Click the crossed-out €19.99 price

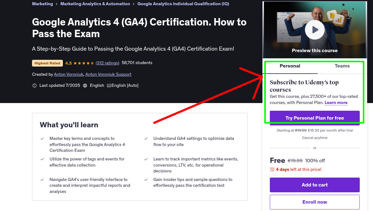click(295, 161)
